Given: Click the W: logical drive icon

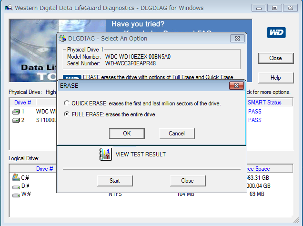Looking at the screenshot, I should coord(16,195).
